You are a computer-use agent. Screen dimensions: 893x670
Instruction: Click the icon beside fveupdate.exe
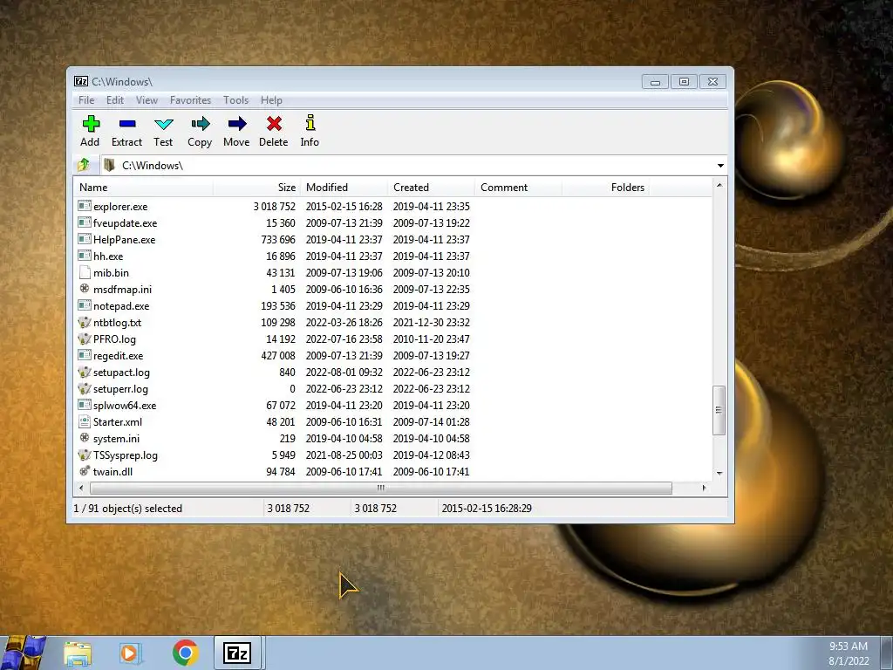[x=85, y=222]
